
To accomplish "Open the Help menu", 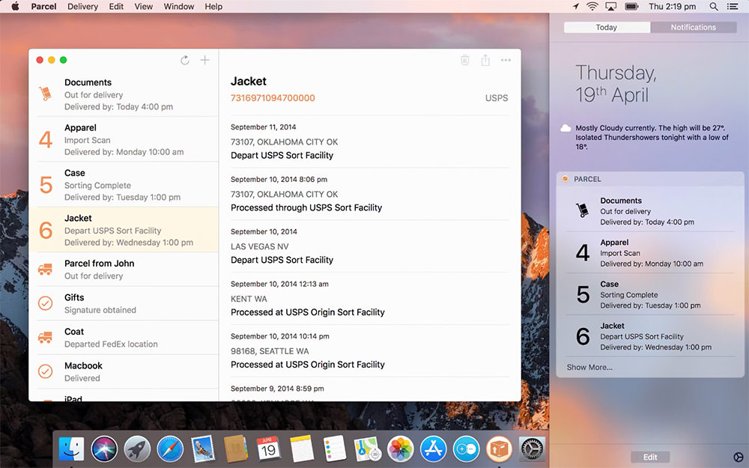I will [x=213, y=7].
